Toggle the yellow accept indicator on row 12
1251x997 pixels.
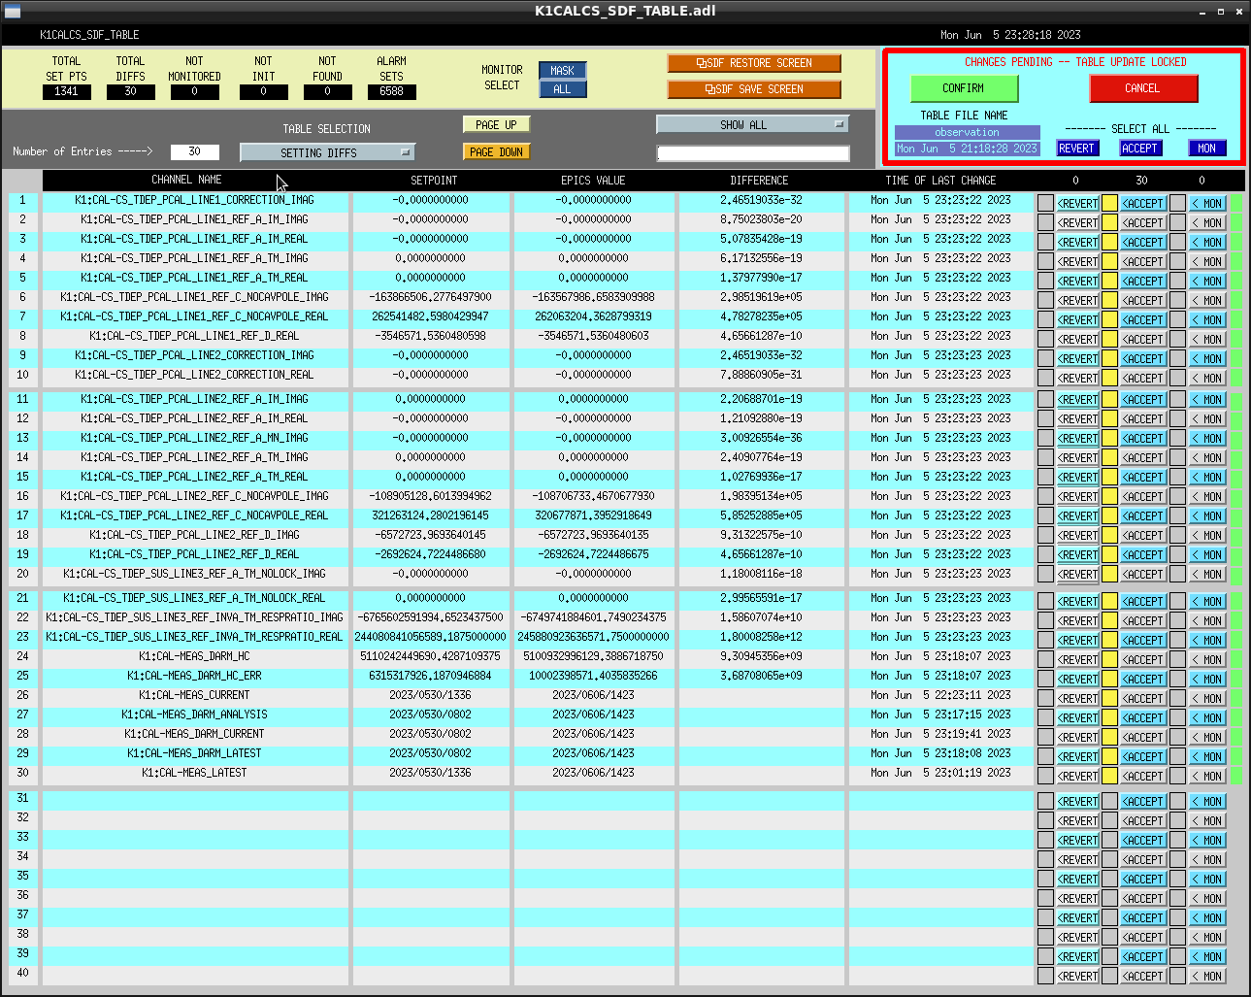click(1109, 419)
